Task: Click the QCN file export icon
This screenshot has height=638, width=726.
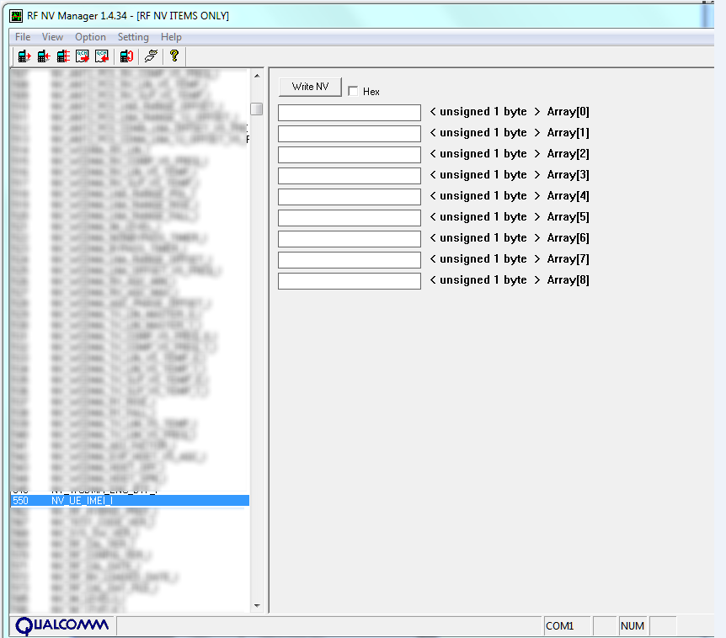Action: click(83, 56)
